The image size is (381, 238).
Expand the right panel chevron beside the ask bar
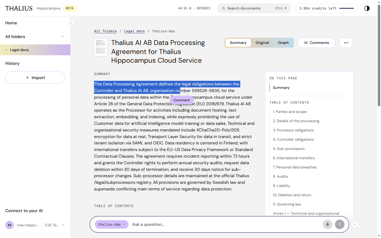click(x=355, y=225)
